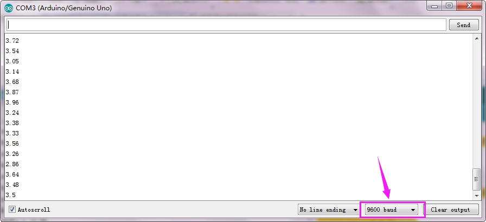Focus the serial message input field
This screenshot has width=486, height=222.
(x=226, y=25)
